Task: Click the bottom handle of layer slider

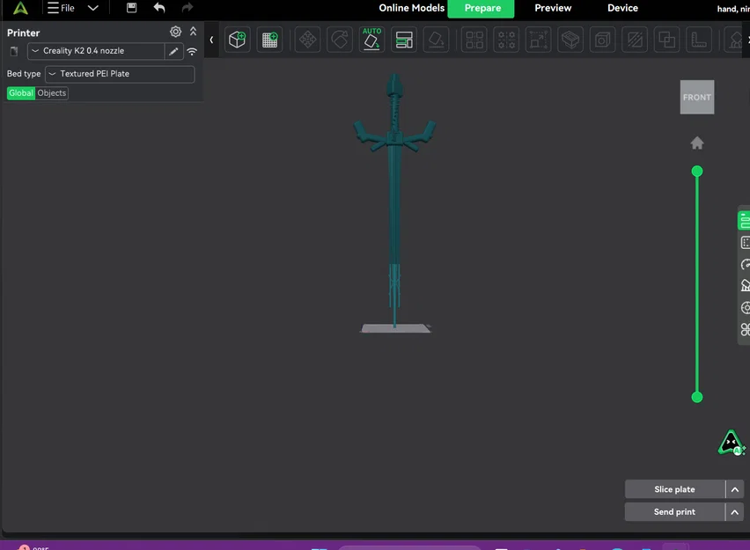Action: tap(697, 397)
